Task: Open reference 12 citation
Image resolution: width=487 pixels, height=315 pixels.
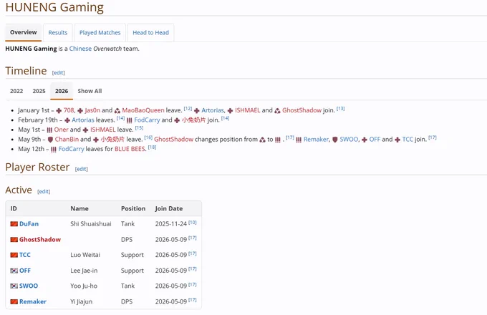Action: coord(188,109)
